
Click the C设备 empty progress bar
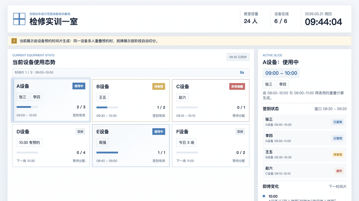coord(187,107)
